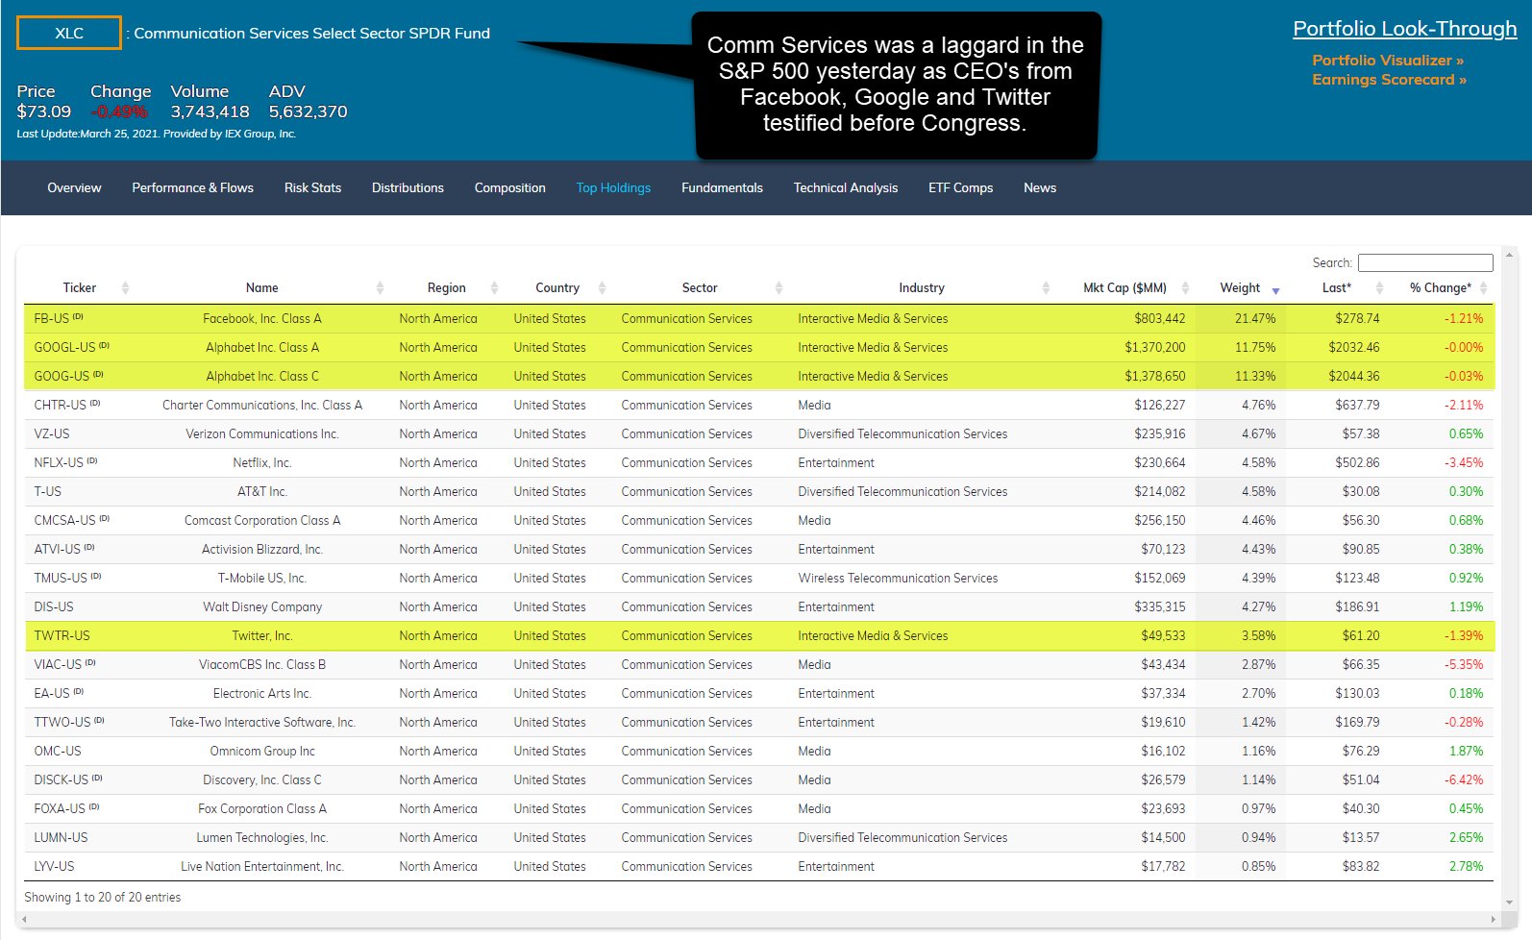Click the dividend marker next to EA-US
This screenshot has width=1532, height=940.
tap(79, 691)
